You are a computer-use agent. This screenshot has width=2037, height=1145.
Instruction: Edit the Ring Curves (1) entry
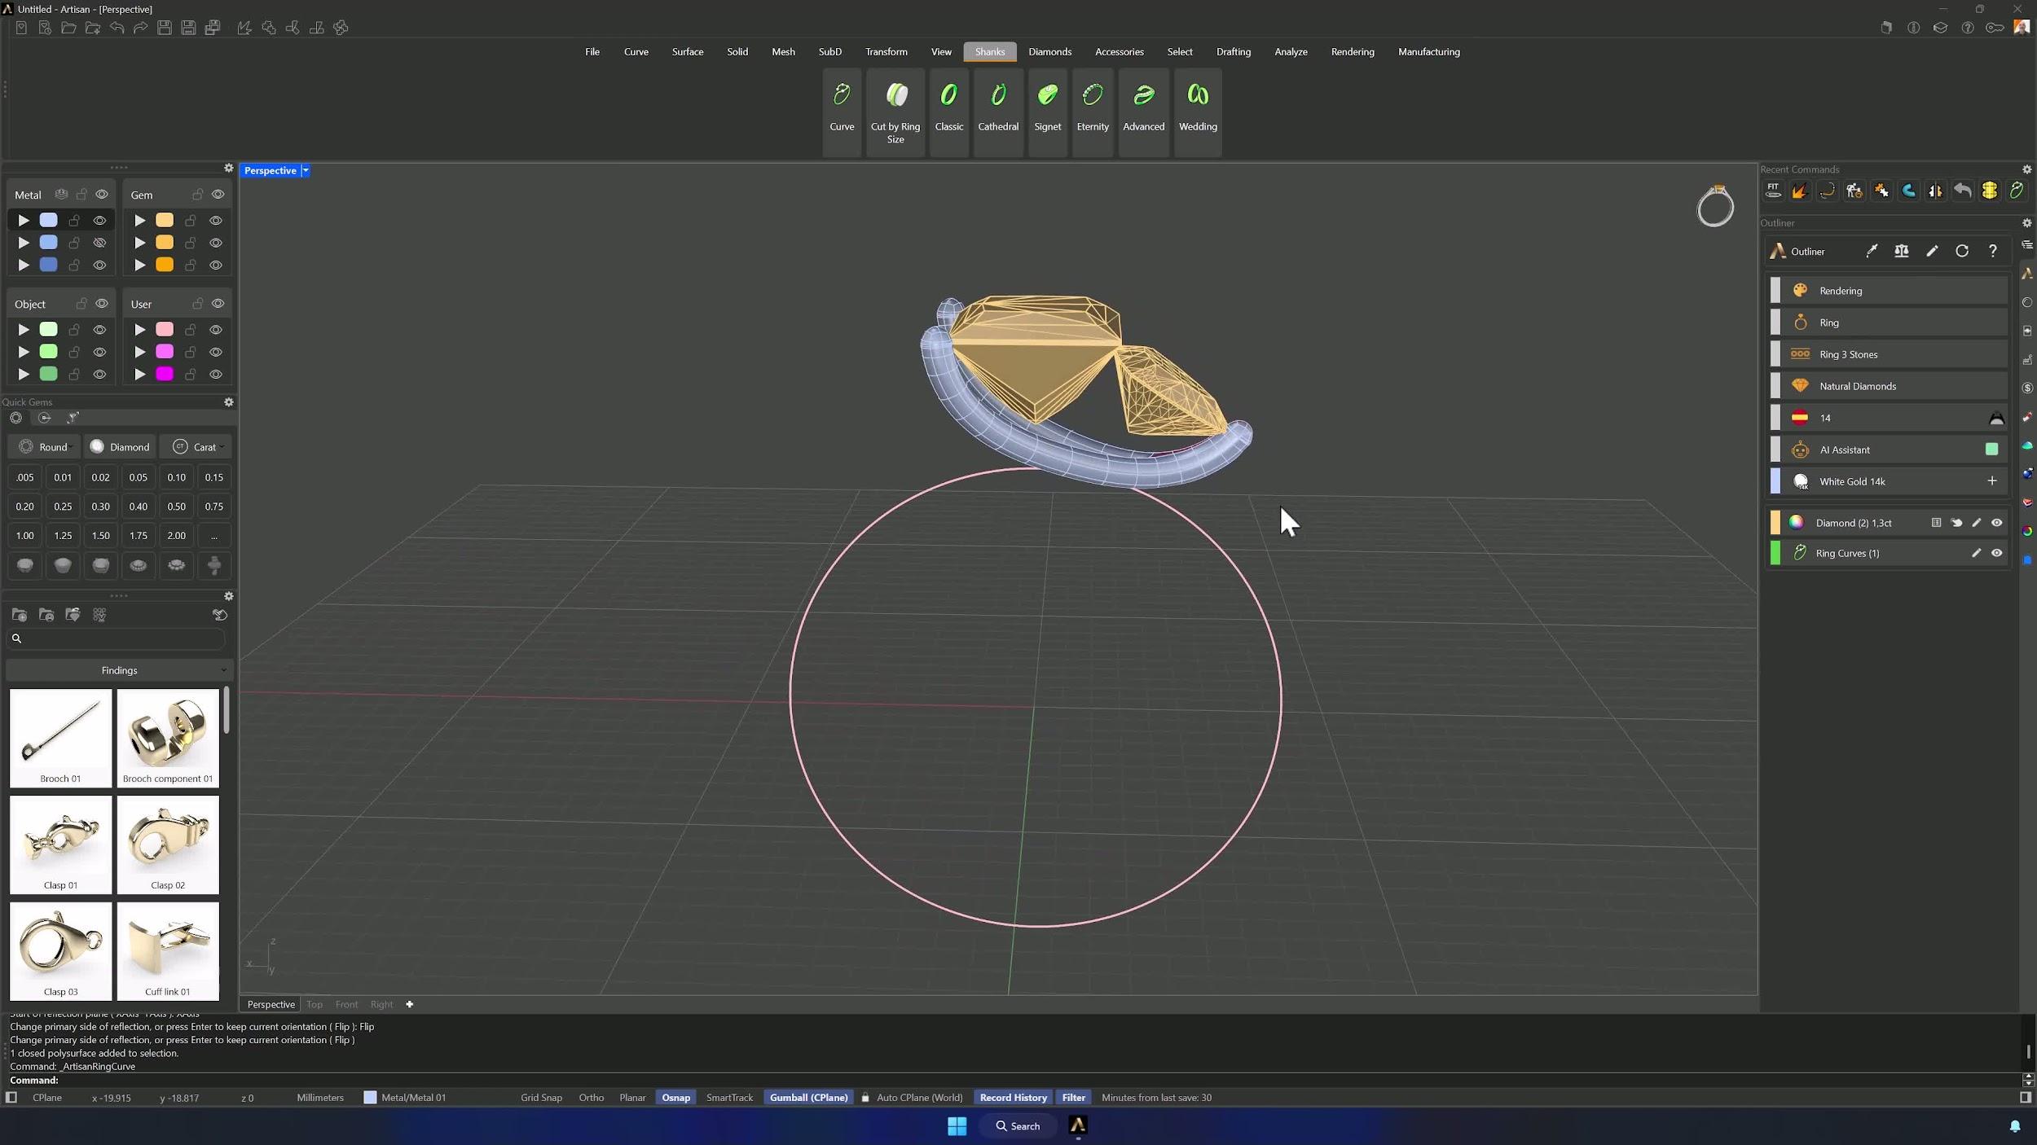pos(1976,553)
